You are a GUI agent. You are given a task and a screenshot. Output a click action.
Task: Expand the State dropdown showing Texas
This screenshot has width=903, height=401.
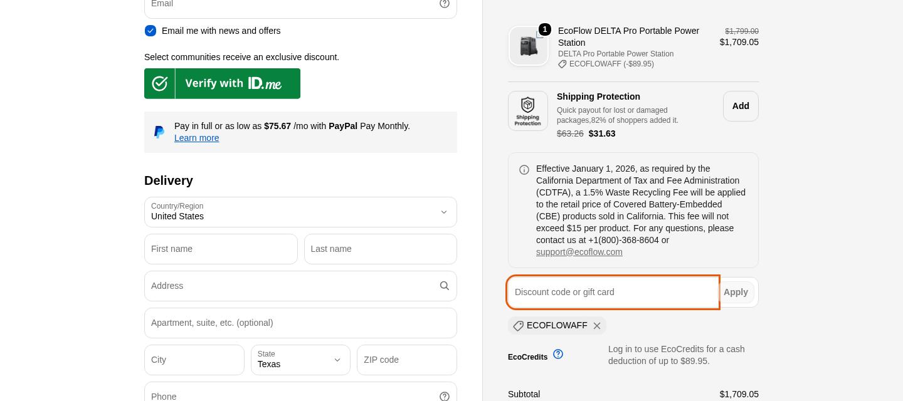click(x=300, y=360)
